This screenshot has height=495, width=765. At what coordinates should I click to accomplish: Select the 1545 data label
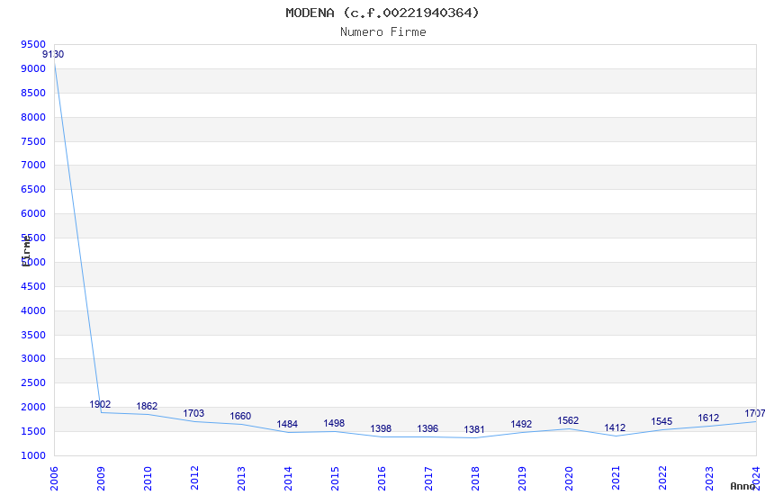[x=661, y=421]
